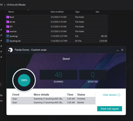
Task: Click 2,916 KB size of bootmgr.efi
Action: click(x=103, y=41)
